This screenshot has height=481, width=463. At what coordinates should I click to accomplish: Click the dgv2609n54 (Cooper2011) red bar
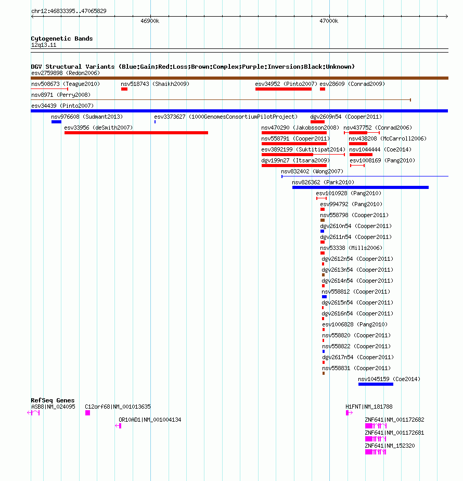[317, 122]
